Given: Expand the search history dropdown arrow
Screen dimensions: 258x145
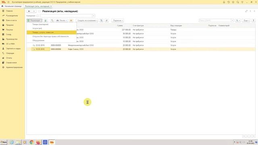Looking at the screenshot, I should (232, 21).
